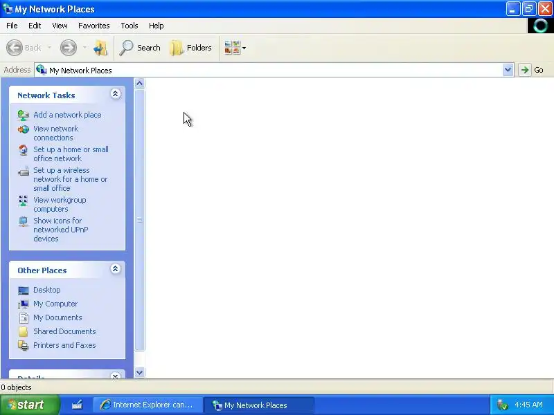This screenshot has width=554, height=415.
Task: Click the Desktop icon in Other Places
Action: pyautogui.click(x=24, y=290)
